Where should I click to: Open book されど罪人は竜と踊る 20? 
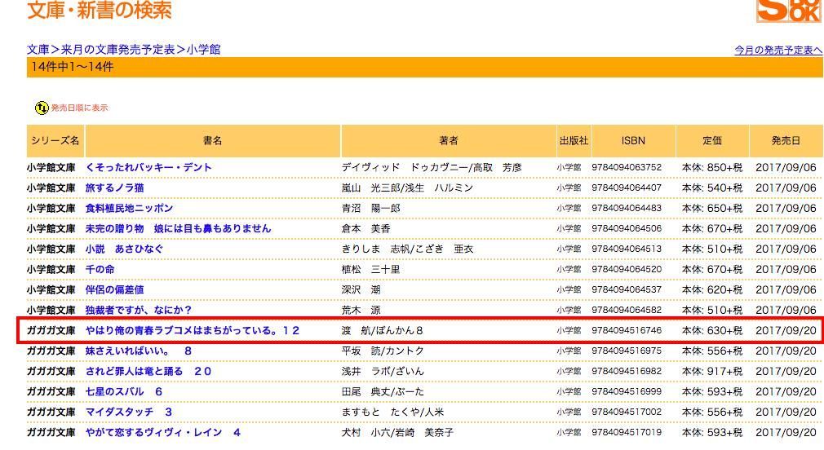[x=148, y=371]
